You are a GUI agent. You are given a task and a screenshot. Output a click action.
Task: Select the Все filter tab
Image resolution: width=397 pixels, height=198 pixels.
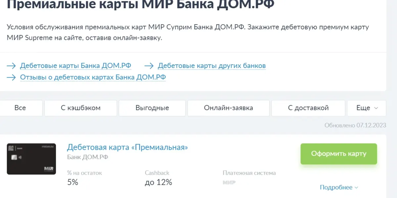(21, 108)
